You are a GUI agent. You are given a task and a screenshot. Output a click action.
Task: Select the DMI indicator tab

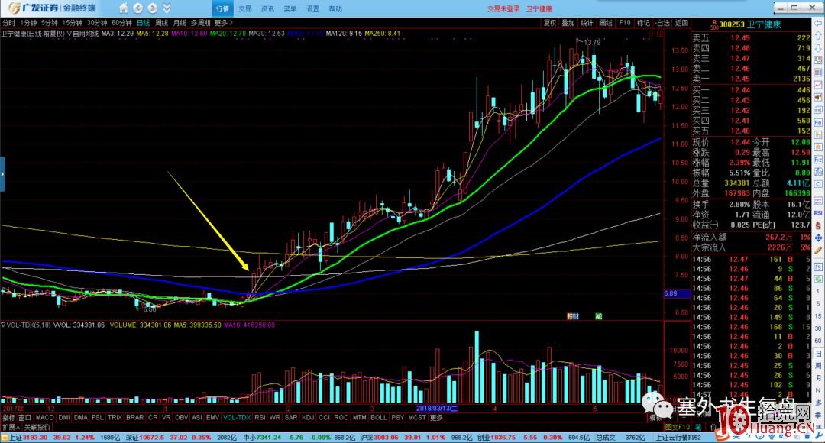click(x=64, y=417)
